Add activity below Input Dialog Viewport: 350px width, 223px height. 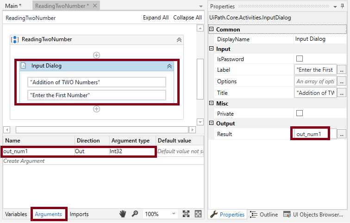coord(96,109)
